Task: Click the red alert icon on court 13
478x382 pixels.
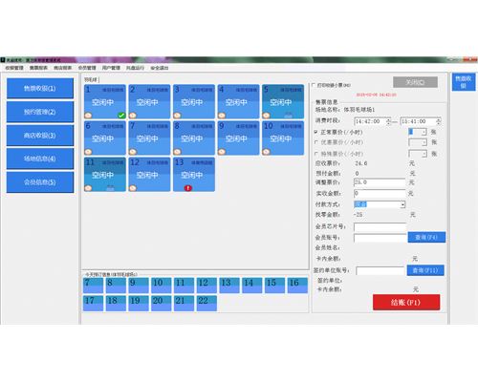Action: pos(188,188)
